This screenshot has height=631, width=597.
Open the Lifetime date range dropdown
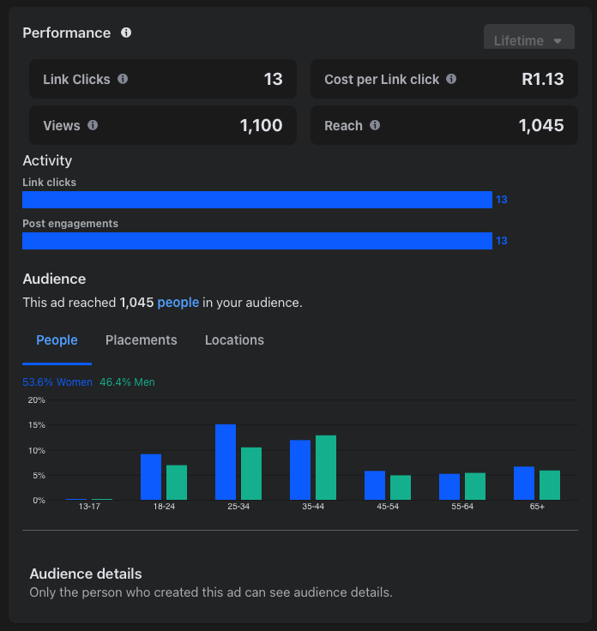pyautogui.click(x=528, y=40)
